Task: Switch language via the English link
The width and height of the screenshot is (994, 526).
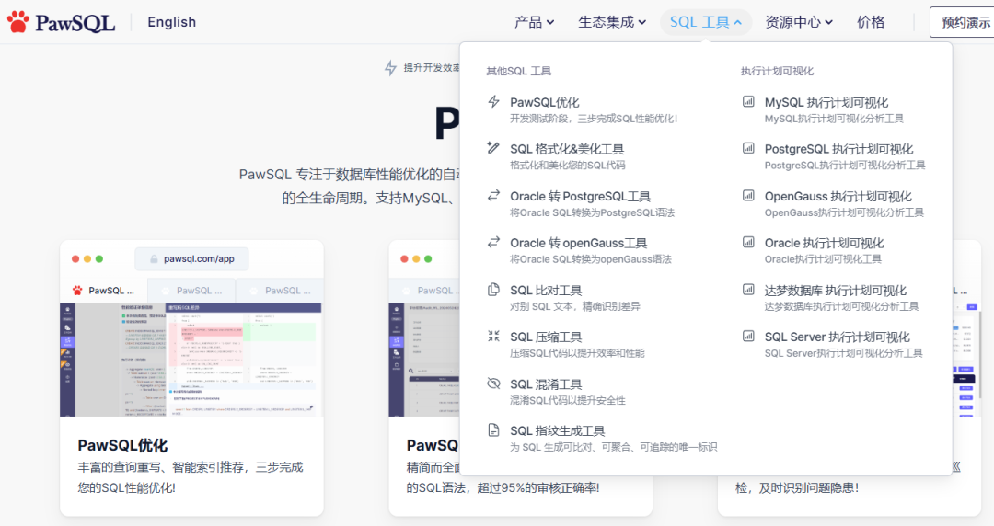Action: [x=172, y=22]
